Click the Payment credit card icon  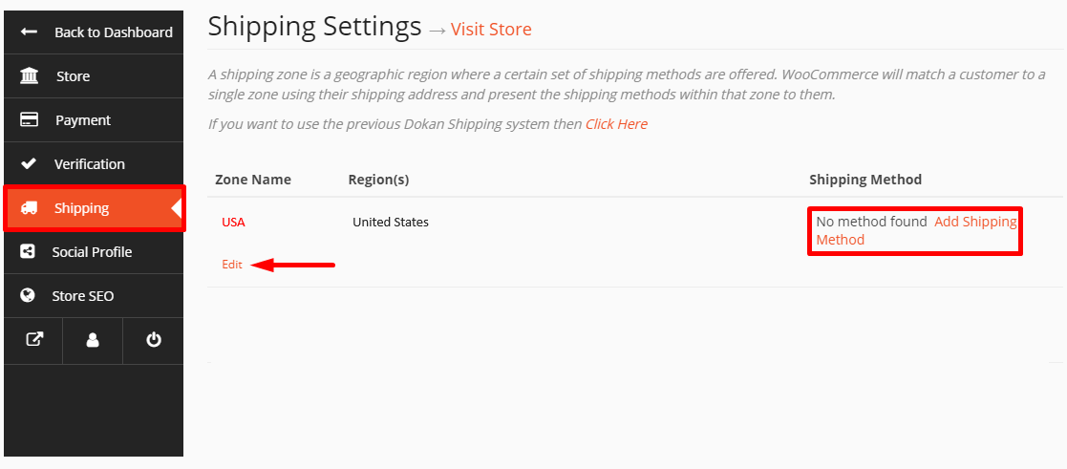pos(30,119)
